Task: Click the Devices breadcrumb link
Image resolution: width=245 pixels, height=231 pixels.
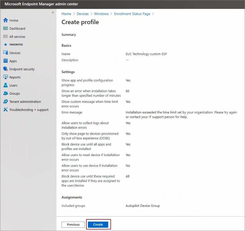Action: (x=83, y=14)
